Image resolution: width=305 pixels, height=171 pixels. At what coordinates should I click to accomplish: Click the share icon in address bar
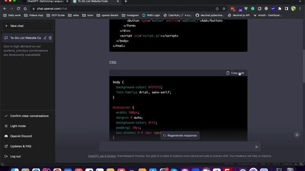tap(217, 9)
